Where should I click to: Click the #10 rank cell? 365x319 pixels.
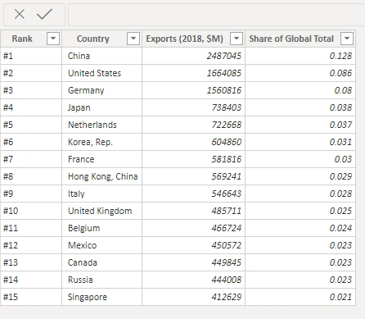(x=31, y=211)
